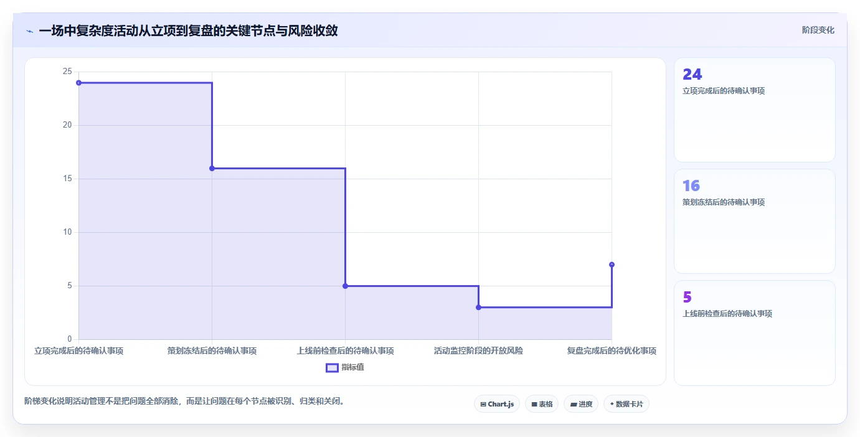Click the 指标值 legend color box
This screenshot has width=860, height=437.
point(333,367)
